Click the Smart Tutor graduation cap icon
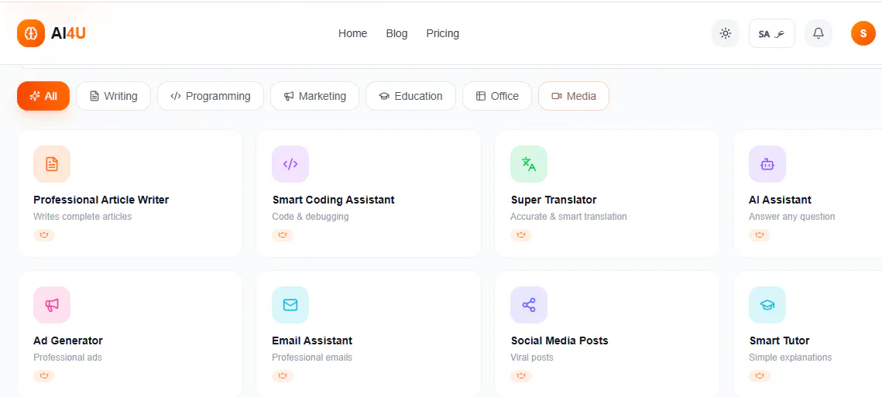Viewport: 882px width, 397px height. (x=767, y=305)
